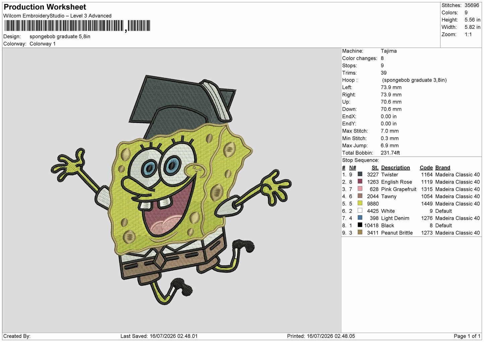This screenshot has width=484, height=342.
Task: Click thread code 1273
Action: pyautogui.click(x=427, y=233)
